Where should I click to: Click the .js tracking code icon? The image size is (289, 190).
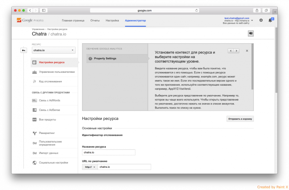[x=34, y=81]
